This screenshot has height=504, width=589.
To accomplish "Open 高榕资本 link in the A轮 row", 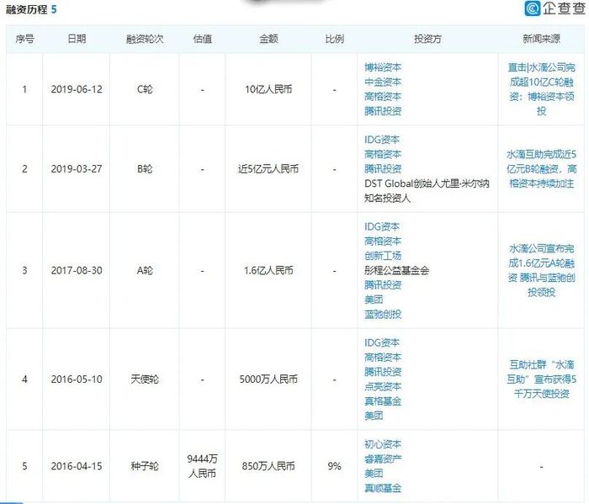I will click(383, 241).
